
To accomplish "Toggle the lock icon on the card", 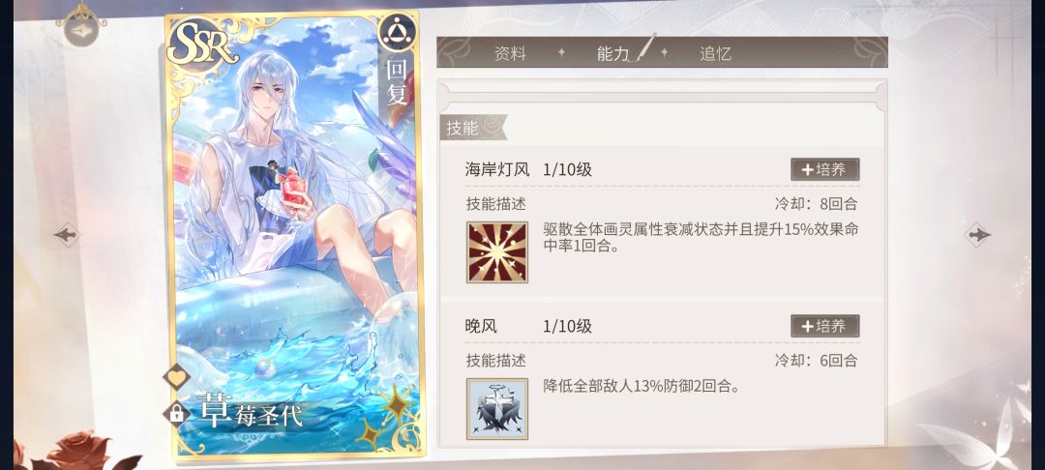I will [177, 413].
